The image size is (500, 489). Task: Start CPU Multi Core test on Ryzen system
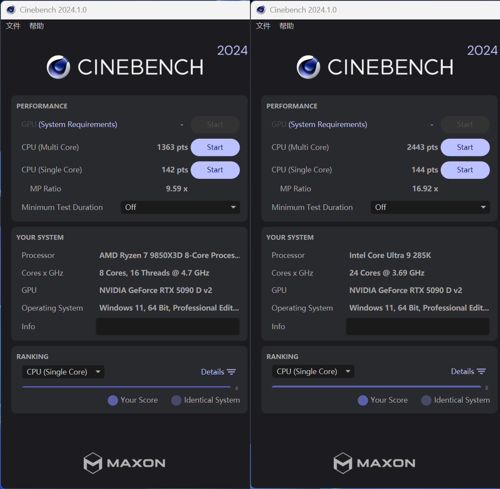tap(215, 147)
